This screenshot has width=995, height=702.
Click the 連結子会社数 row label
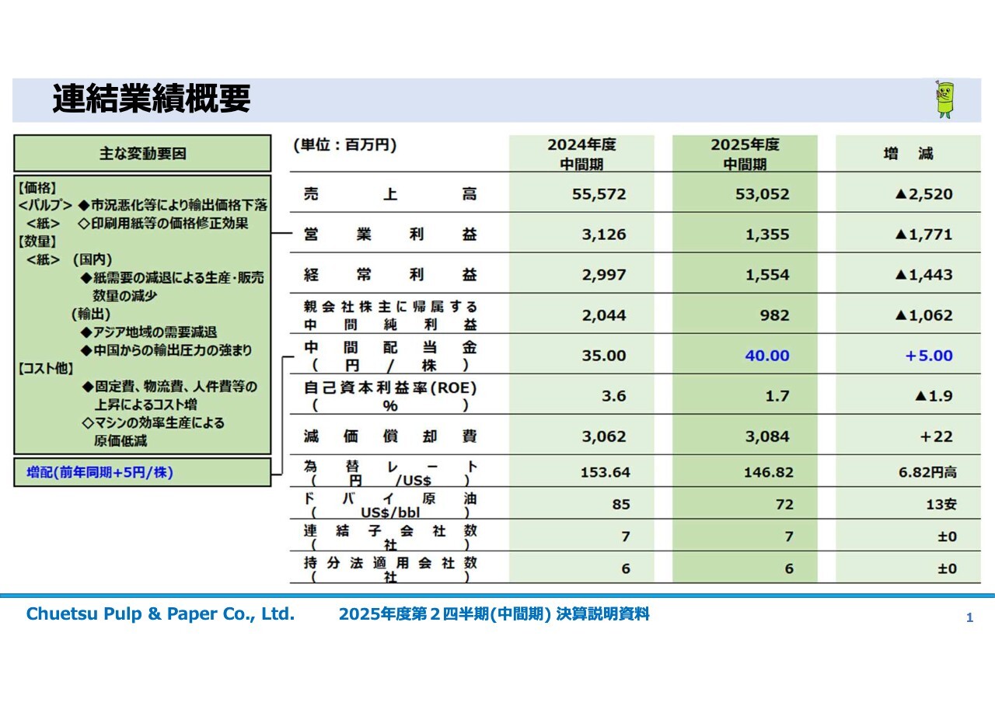click(x=389, y=537)
